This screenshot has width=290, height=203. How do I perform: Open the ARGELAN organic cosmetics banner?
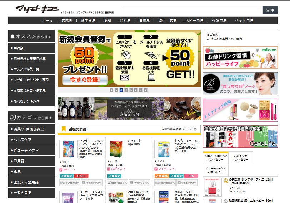tap(129, 108)
